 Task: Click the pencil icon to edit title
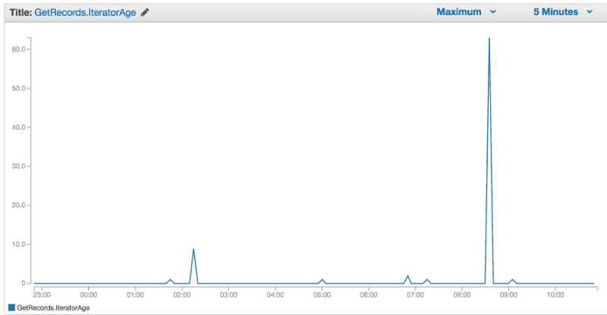(145, 12)
